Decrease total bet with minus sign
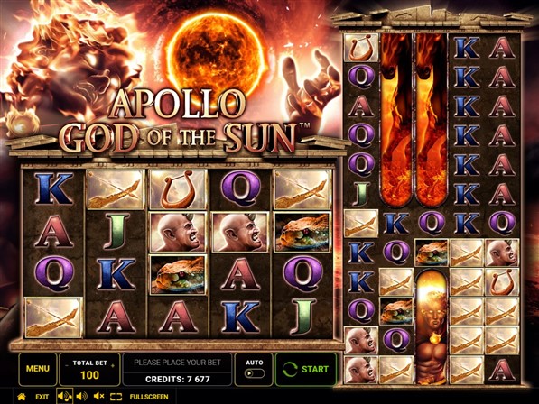 point(67,366)
